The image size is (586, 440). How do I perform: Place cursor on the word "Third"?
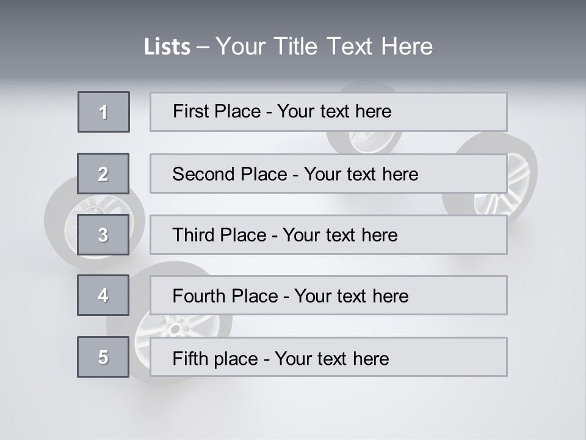pos(192,235)
